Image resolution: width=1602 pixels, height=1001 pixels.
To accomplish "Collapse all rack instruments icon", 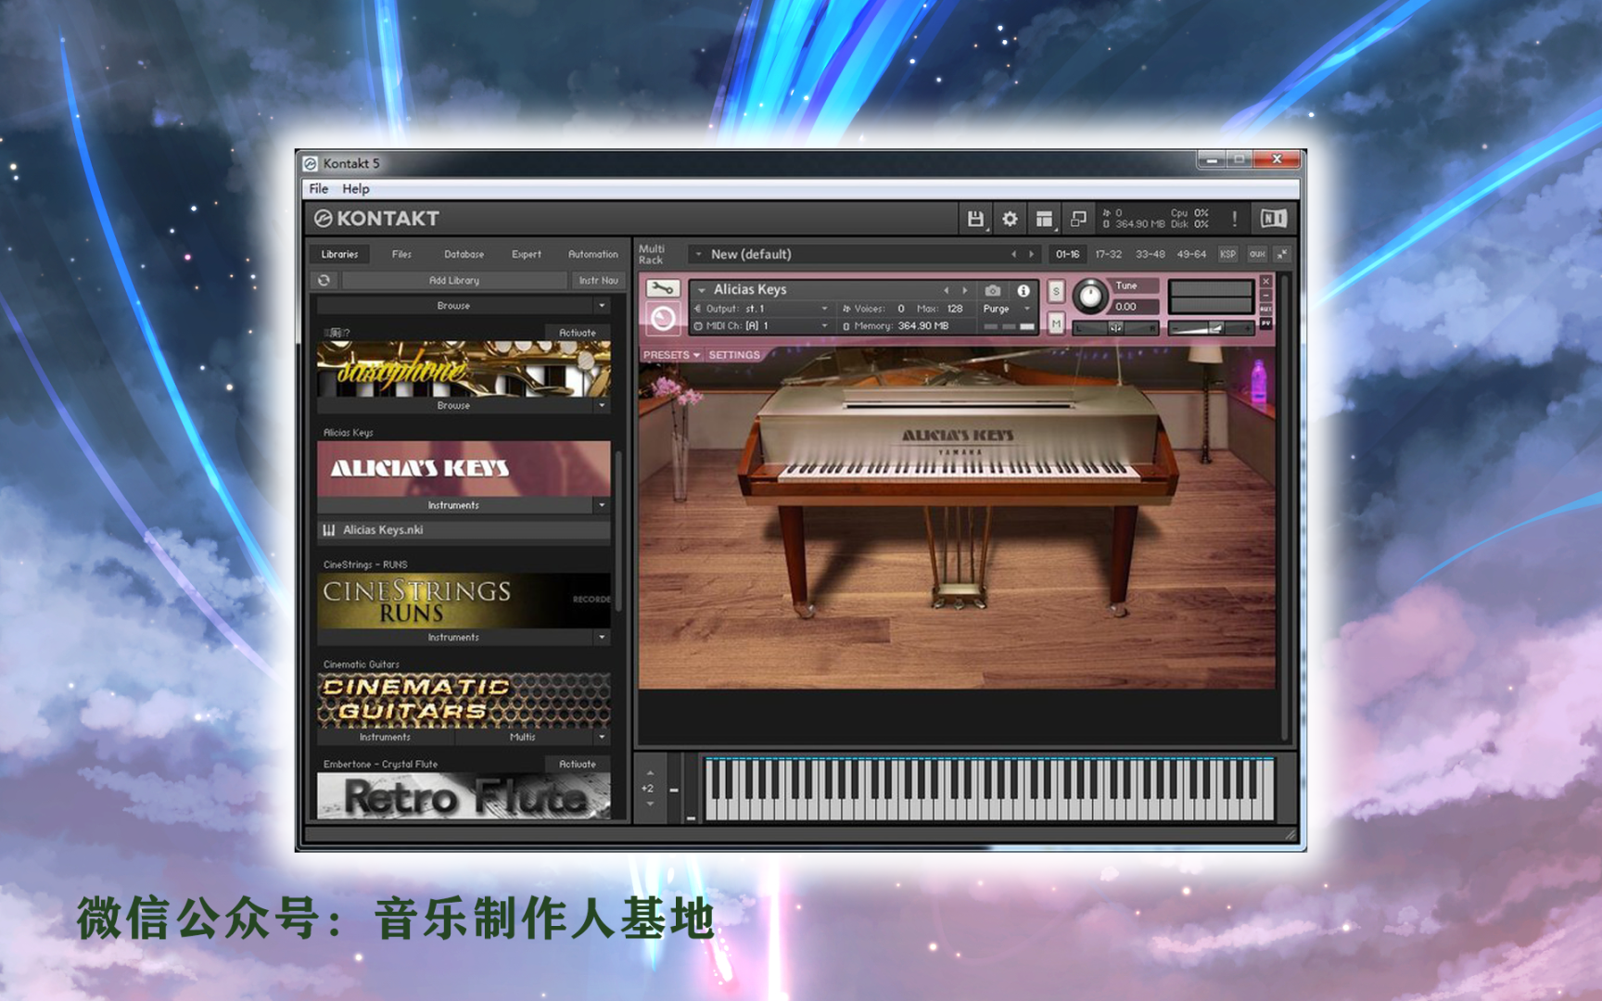I will coord(1282,254).
